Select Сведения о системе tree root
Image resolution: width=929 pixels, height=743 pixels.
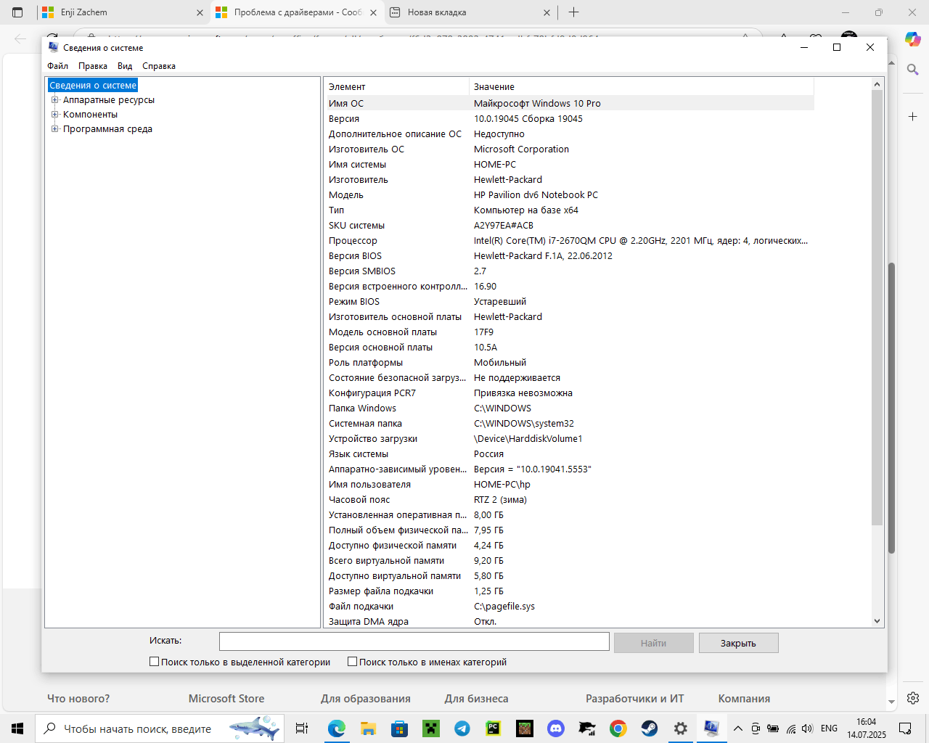pos(93,86)
